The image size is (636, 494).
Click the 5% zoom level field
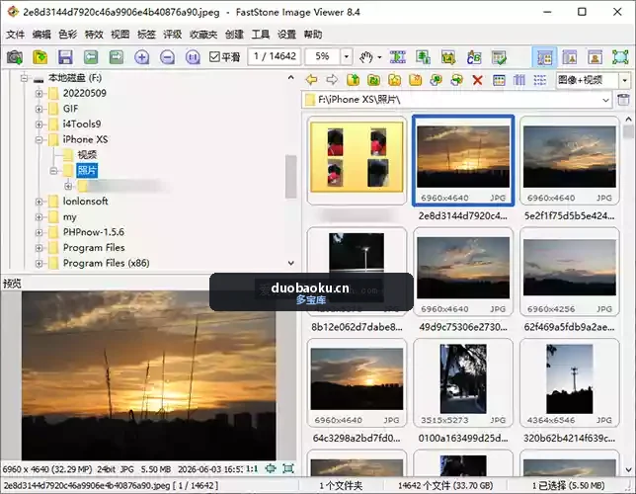tap(323, 56)
